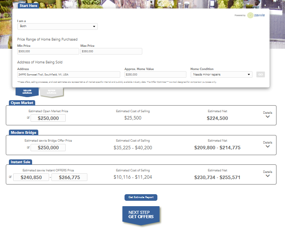Expand Modern Bridge Details chevron
Viewport: 285px width, 229px height.
pos(268,146)
